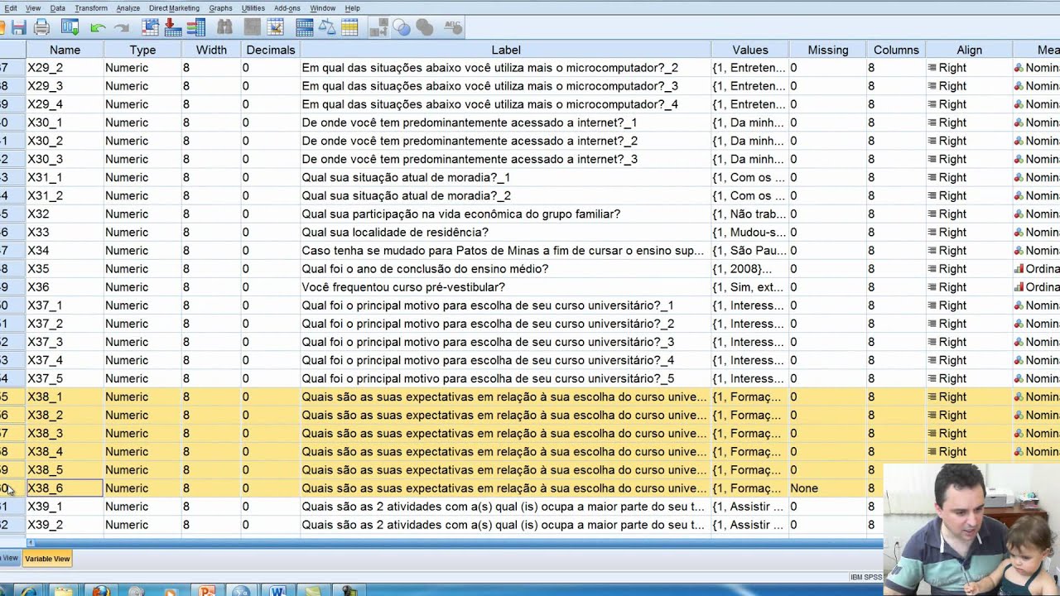Run the Spell Check ABC icon
The image size is (1060, 596).
coord(453,27)
